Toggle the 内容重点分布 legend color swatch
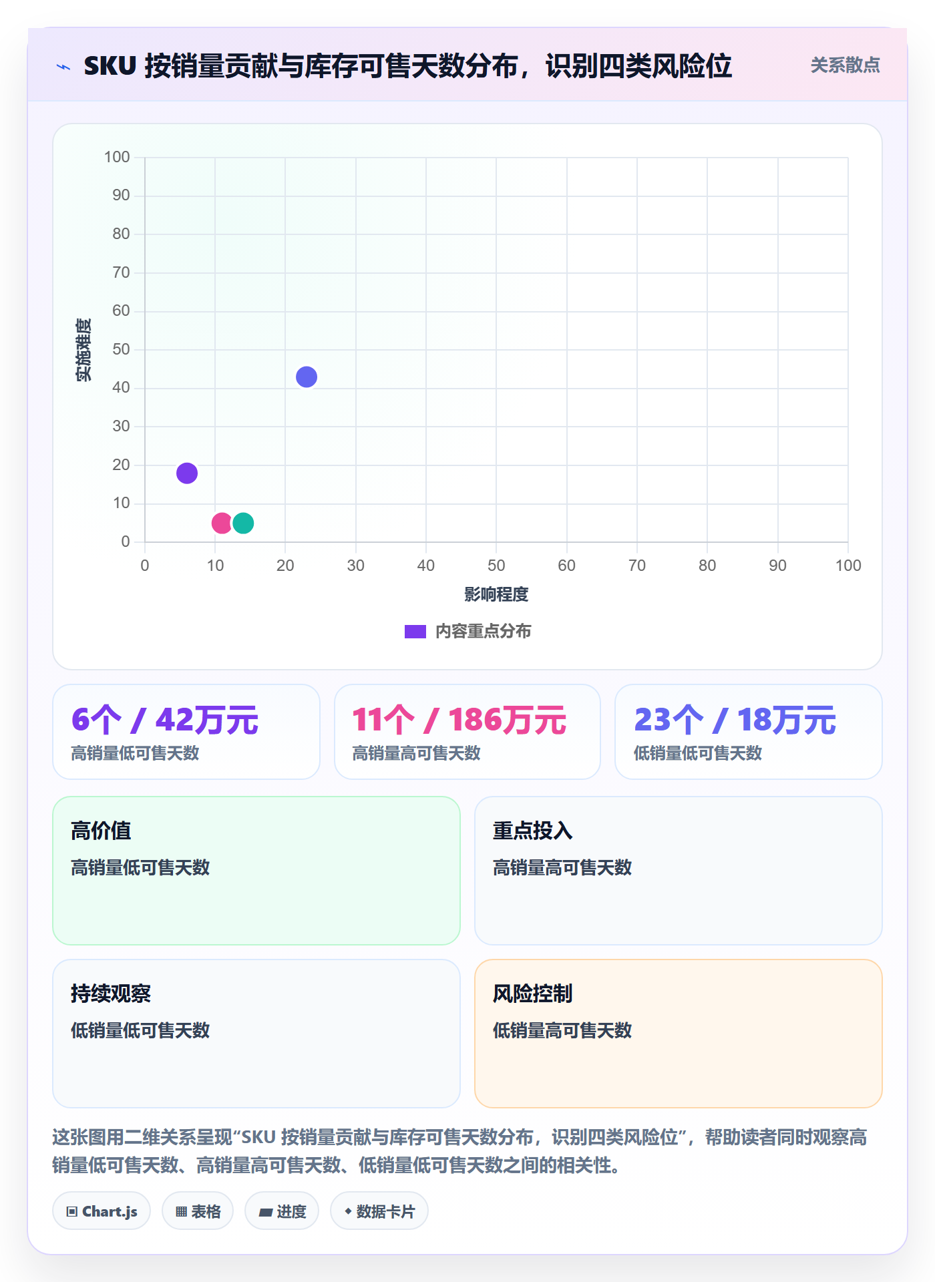Image resolution: width=935 pixels, height=1282 pixels. click(415, 632)
